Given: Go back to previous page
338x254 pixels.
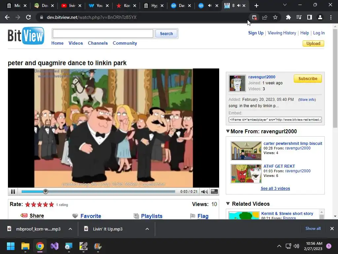Looking at the screenshot, I should pos(7,17).
